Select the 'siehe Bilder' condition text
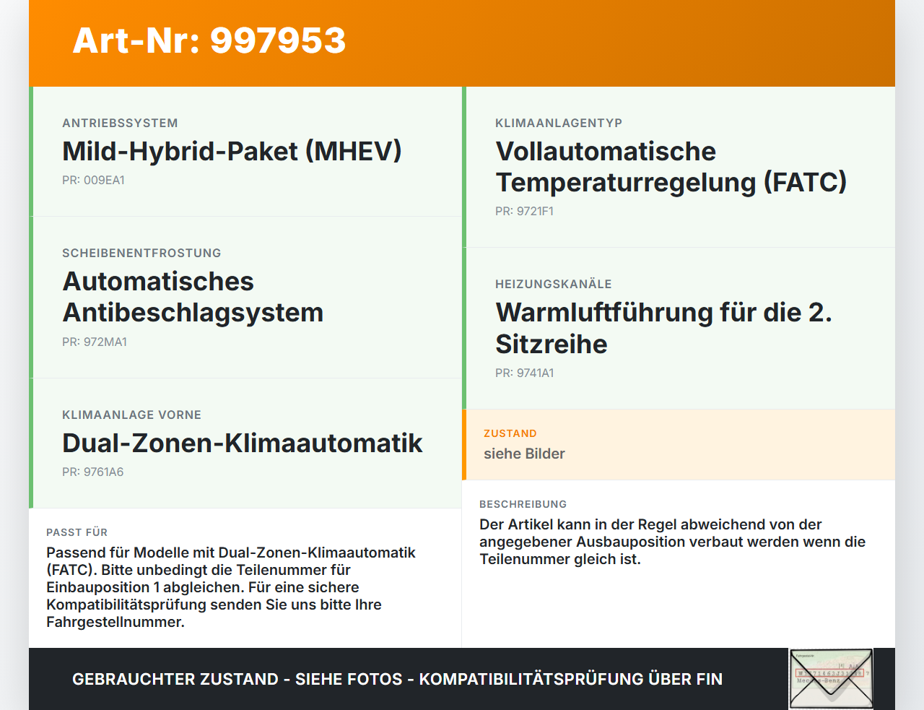The image size is (924, 710). pos(524,454)
